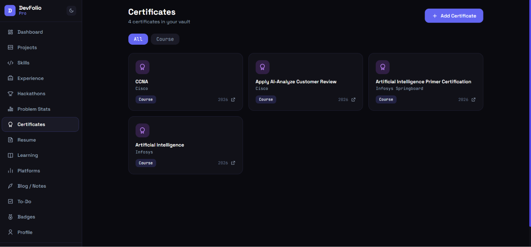Open external link on Artificial Intelligence Infosys card
Image resolution: width=531 pixels, height=247 pixels.
point(233,163)
